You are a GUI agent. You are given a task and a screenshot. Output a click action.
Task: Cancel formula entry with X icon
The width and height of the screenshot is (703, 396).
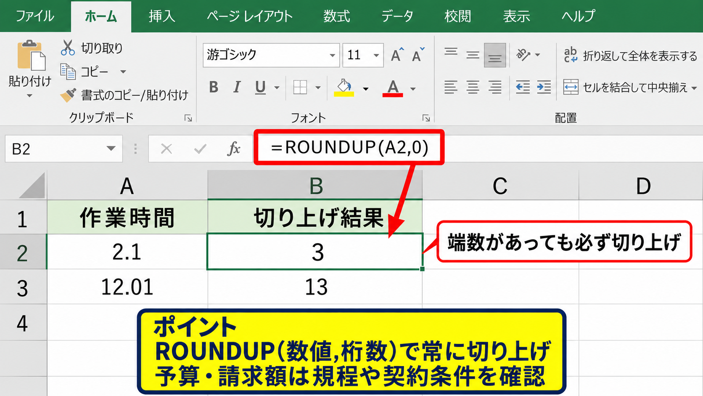click(166, 149)
